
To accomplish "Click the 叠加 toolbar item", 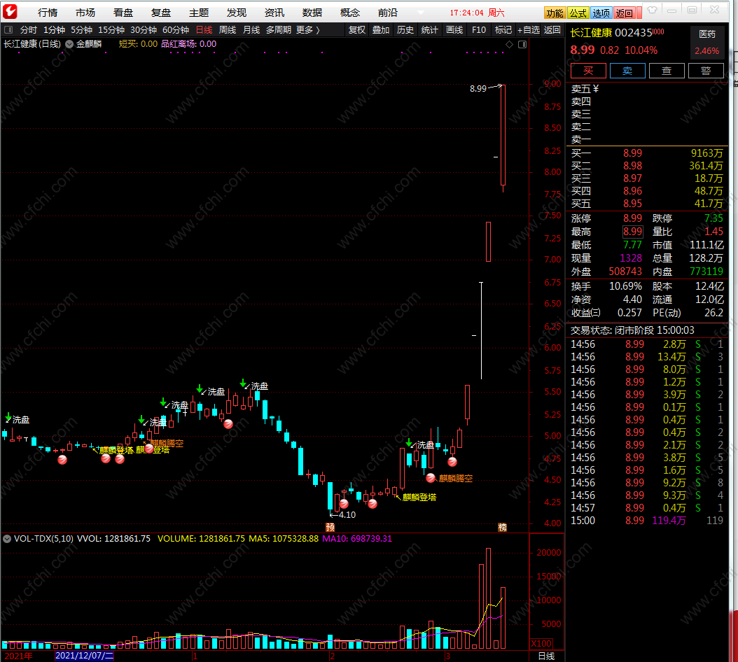I will pos(381,30).
